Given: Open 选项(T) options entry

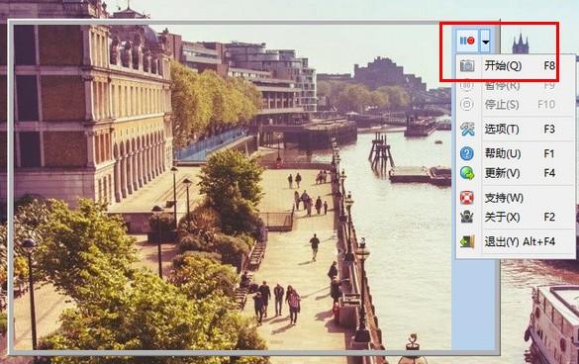Looking at the screenshot, I should [516, 129].
